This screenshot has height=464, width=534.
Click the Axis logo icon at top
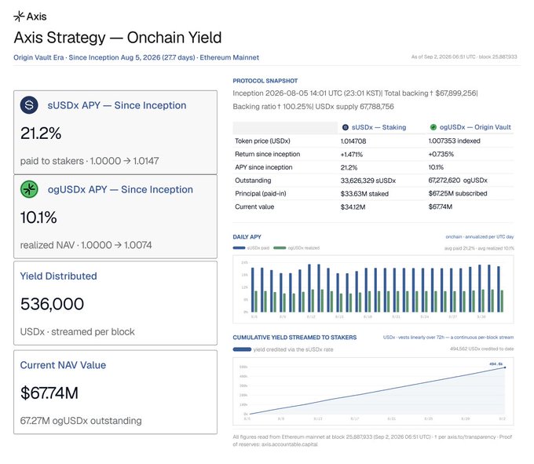click(19, 16)
